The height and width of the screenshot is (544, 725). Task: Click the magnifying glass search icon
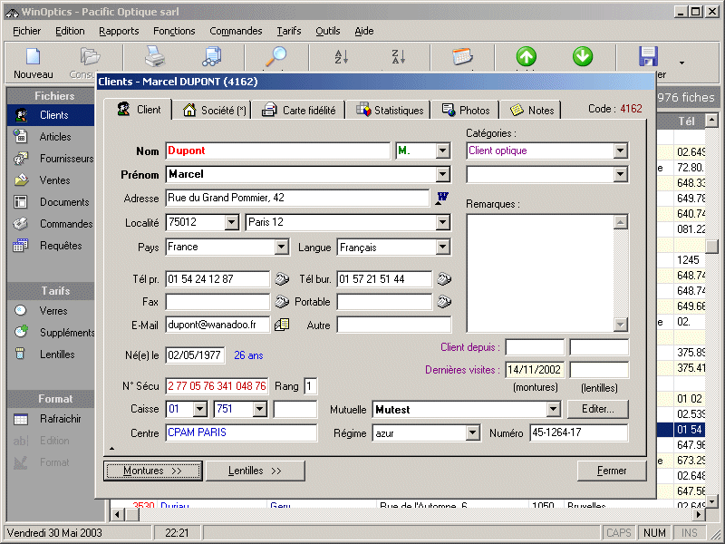click(x=275, y=57)
